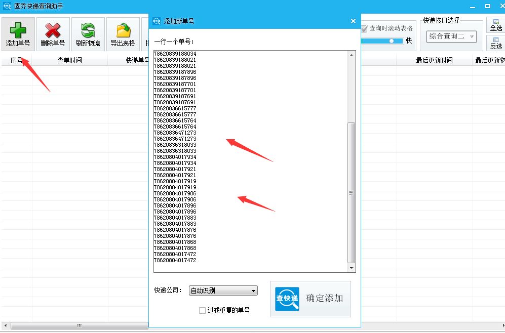Click the 查单时间 column header
505x333 pixels.
click(69, 60)
